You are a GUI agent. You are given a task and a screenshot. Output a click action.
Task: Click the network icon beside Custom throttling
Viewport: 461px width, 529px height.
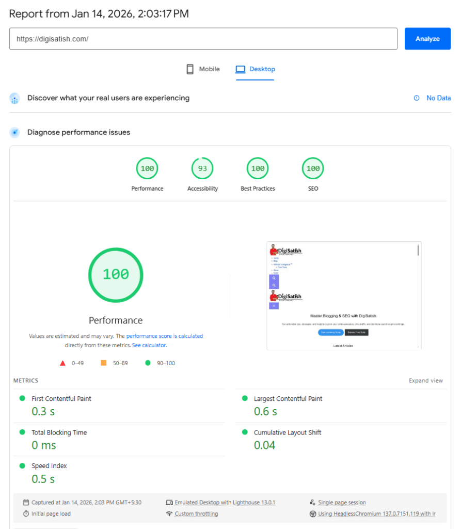pos(169,514)
